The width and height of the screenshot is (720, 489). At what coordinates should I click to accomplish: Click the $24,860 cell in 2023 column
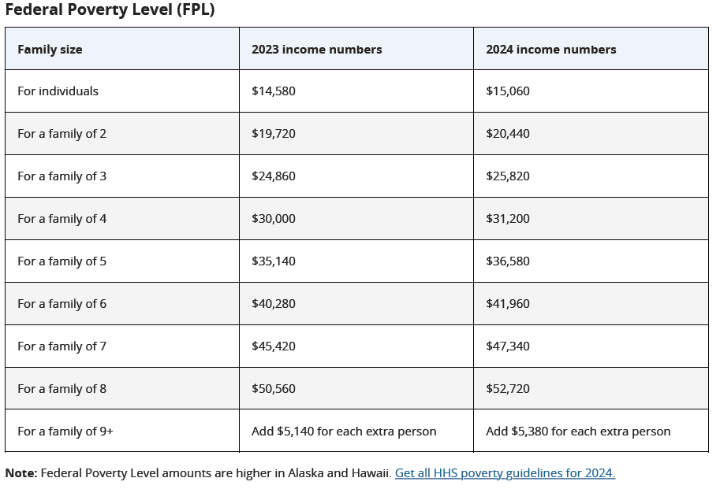[x=274, y=176]
